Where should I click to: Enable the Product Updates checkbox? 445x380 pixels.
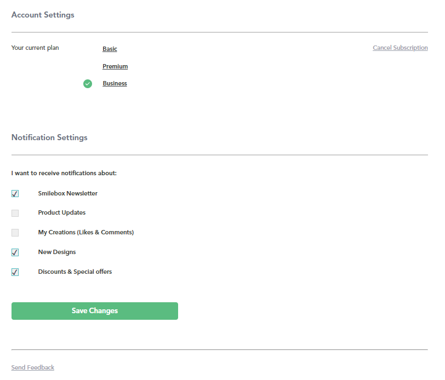click(x=15, y=213)
